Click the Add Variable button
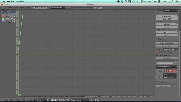 [167, 59]
